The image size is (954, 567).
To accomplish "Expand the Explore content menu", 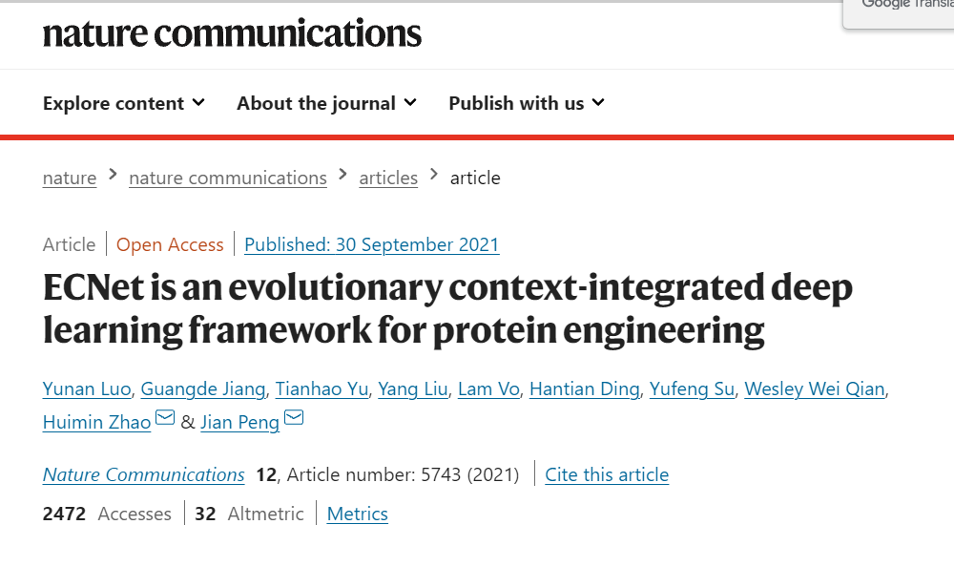I will (124, 103).
